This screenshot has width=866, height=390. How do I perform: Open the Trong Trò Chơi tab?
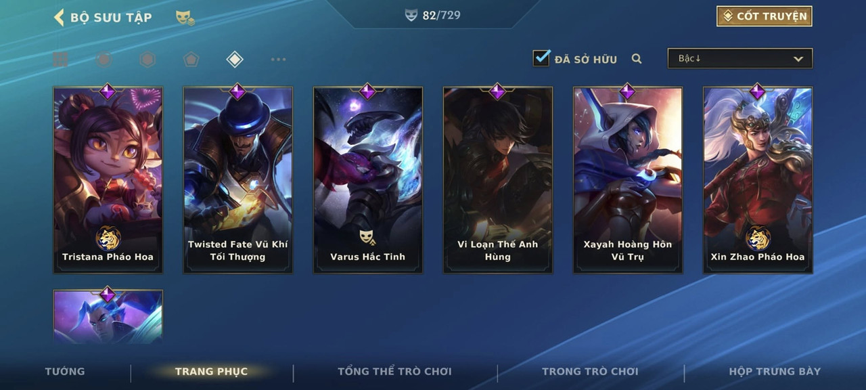tap(590, 371)
